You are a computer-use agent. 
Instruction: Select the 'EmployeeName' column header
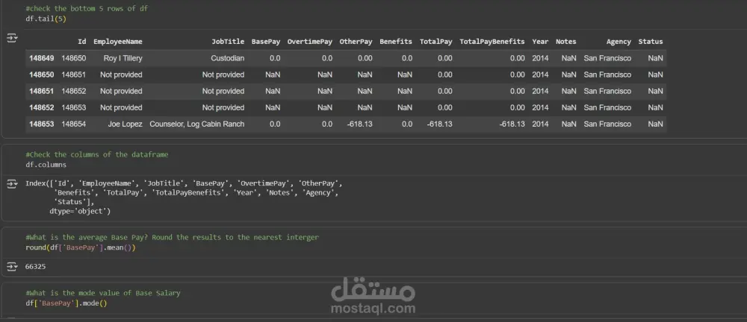point(118,42)
